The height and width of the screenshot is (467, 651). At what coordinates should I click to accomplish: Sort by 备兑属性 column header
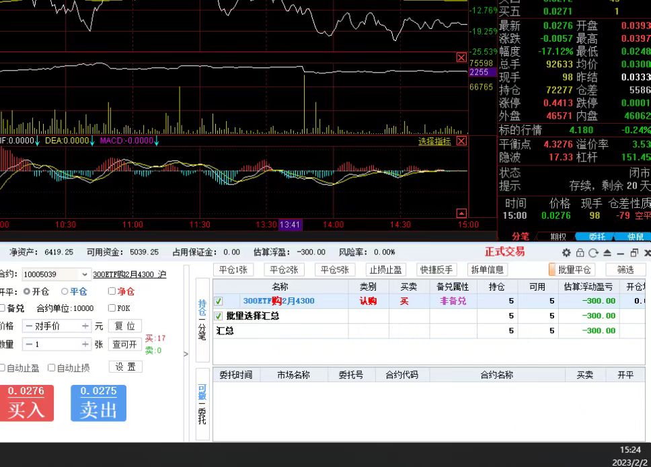453,286
